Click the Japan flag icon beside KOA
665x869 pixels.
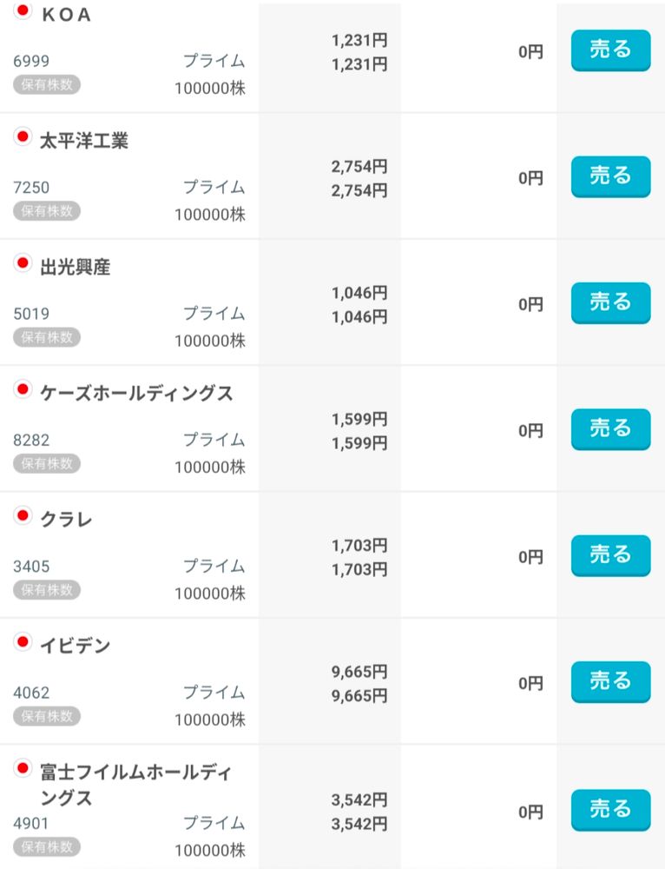pyautogui.click(x=23, y=11)
